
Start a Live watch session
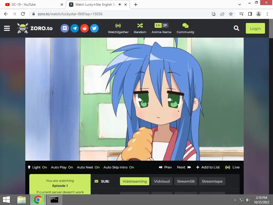coord(232,167)
